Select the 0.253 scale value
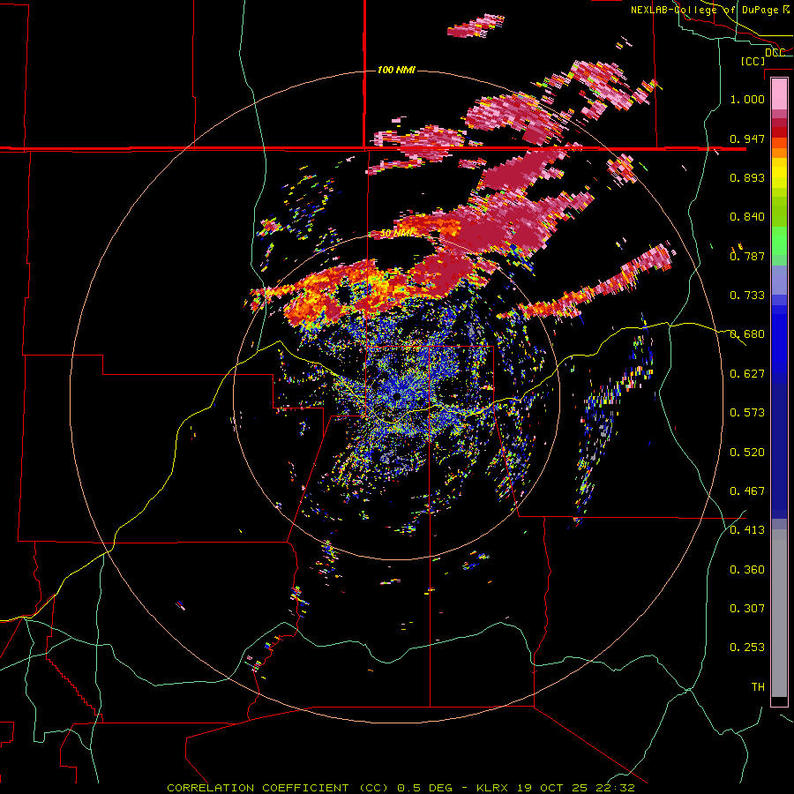The width and height of the screenshot is (794, 794). pos(747,648)
